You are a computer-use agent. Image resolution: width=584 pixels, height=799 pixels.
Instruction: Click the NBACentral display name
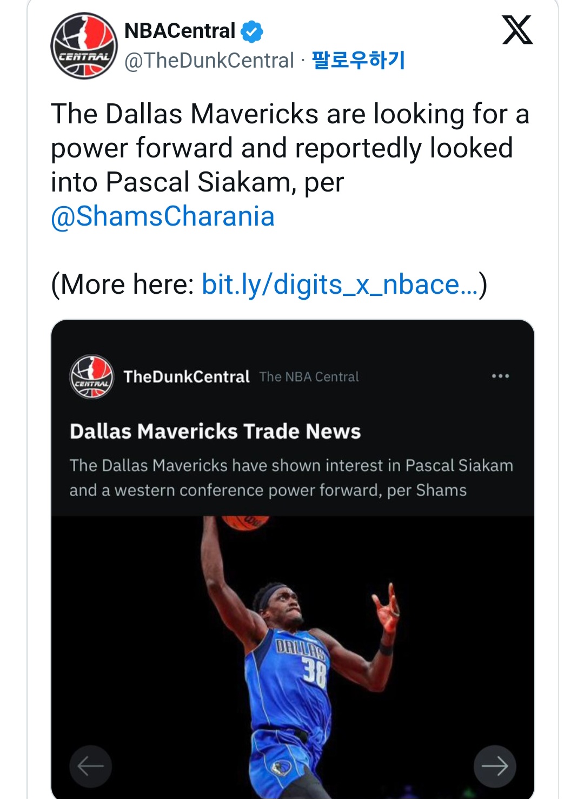click(180, 31)
